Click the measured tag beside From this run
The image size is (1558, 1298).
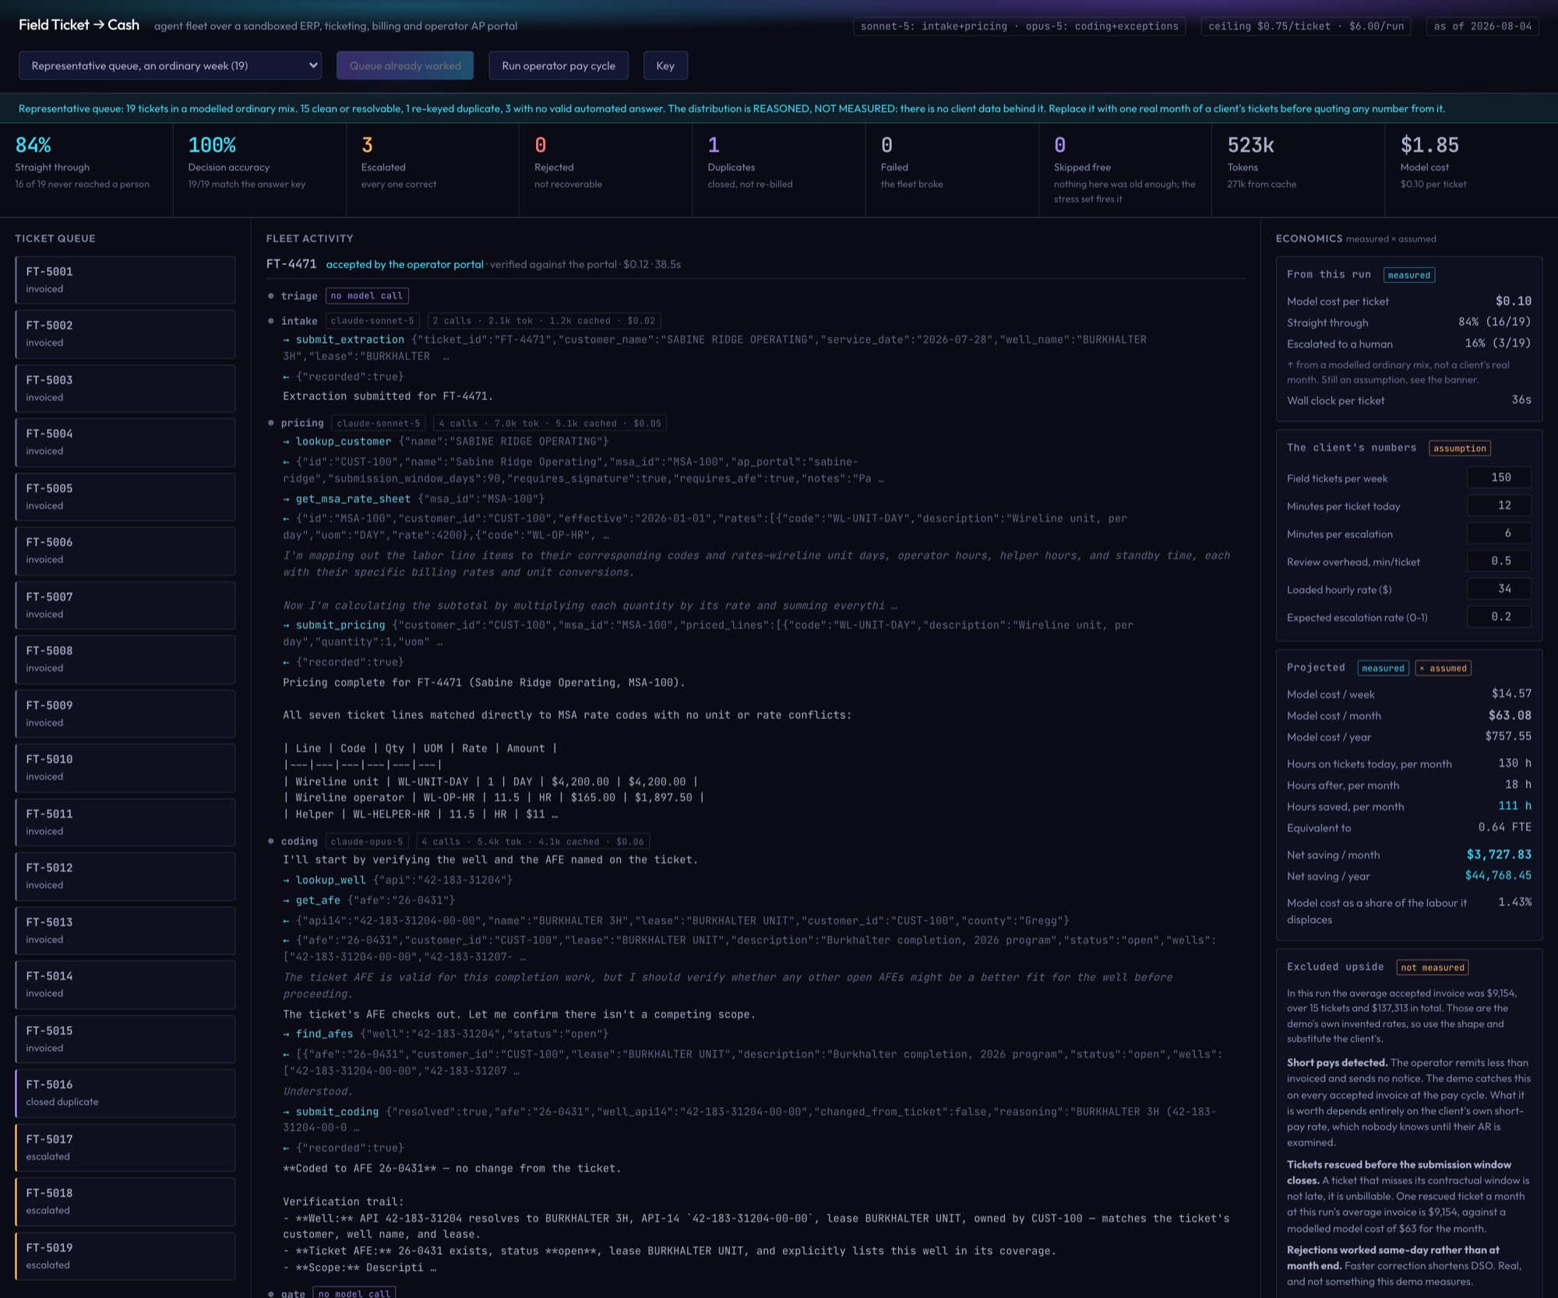[x=1409, y=275]
